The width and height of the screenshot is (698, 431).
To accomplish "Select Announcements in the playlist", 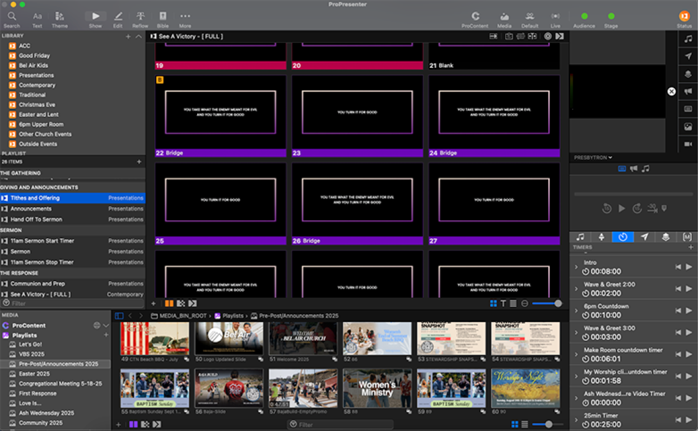I will point(31,209).
